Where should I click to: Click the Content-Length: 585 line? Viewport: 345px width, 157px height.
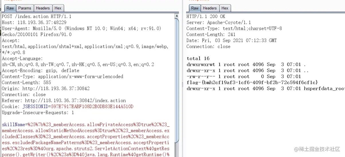coord(26,83)
